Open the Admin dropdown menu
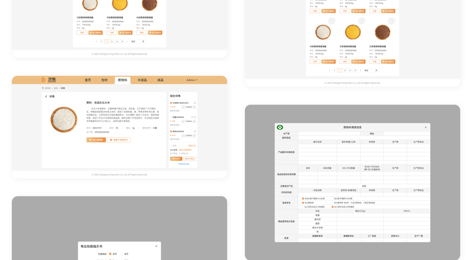 tap(192, 80)
